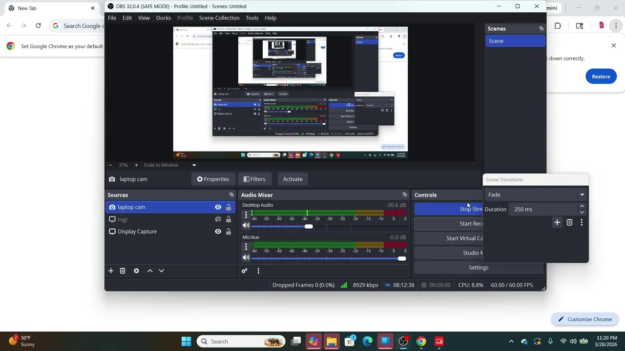Viewport: 625px width, 351px height.
Task: Open Desktop Audio three-dot options
Action: (x=246, y=215)
